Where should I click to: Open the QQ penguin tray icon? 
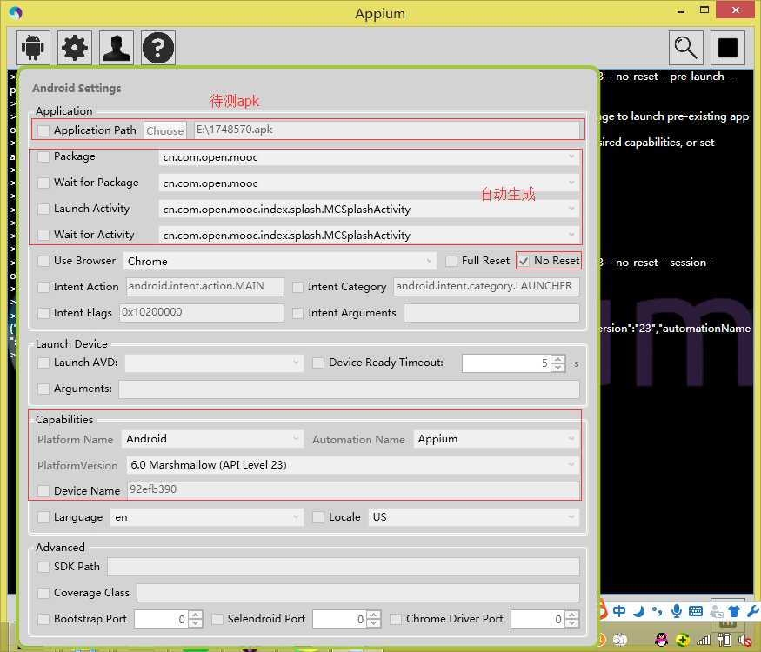(661, 640)
